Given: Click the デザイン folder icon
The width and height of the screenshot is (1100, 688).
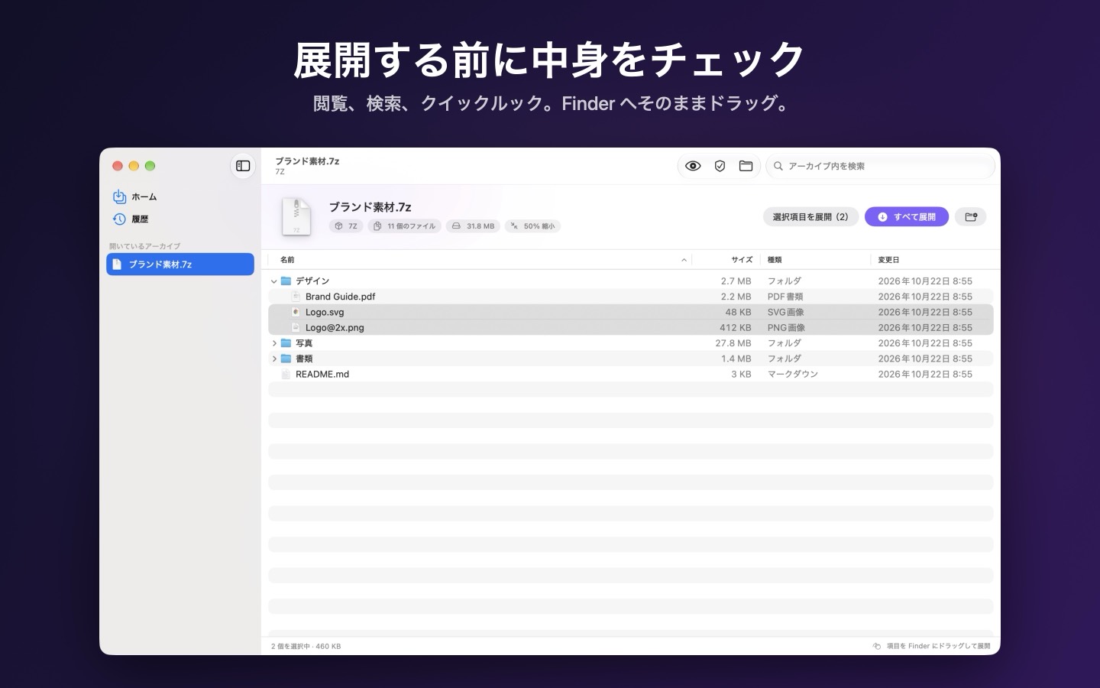Looking at the screenshot, I should (286, 281).
